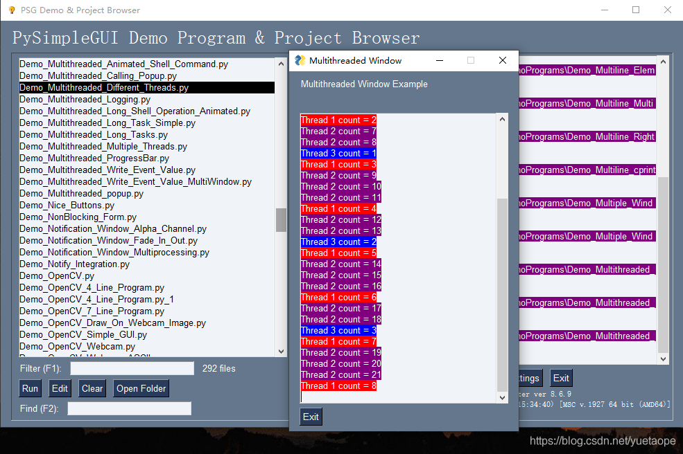
Task: Click the Python icon in Multithreaded Window title
Action: [300, 60]
